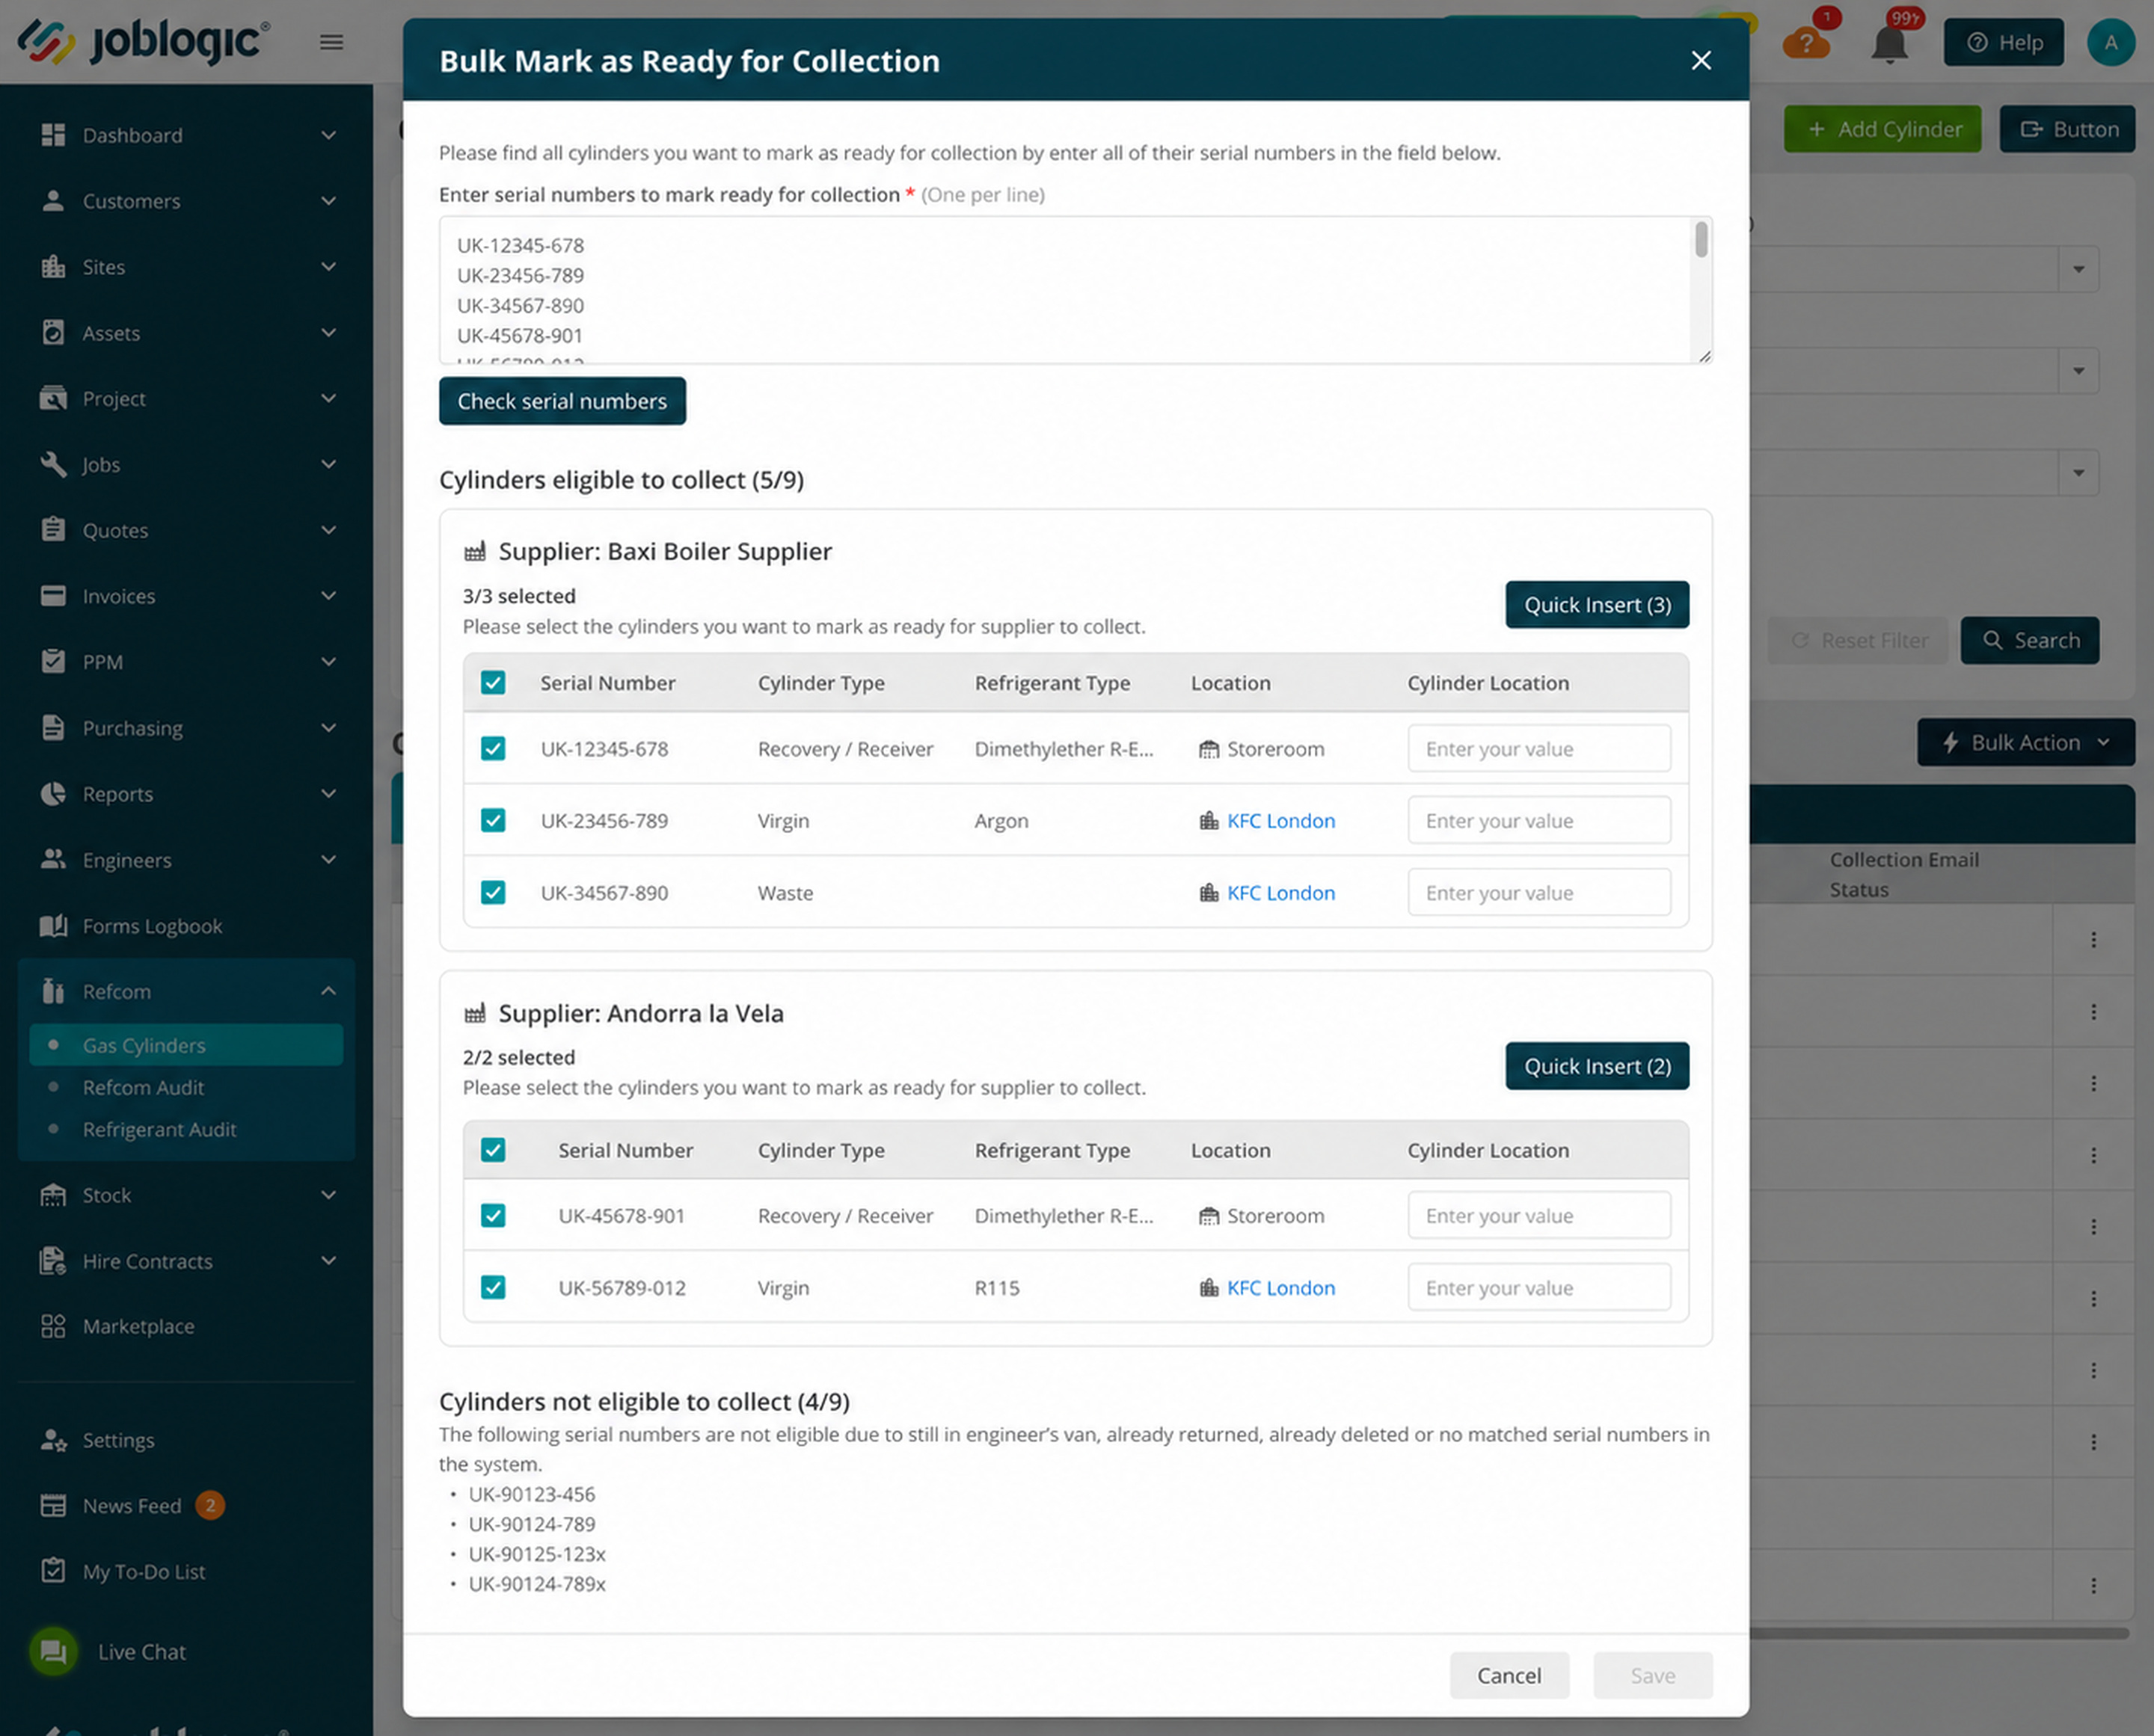
Task: Open the Bulk Action dropdown
Action: click(x=2026, y=743)
